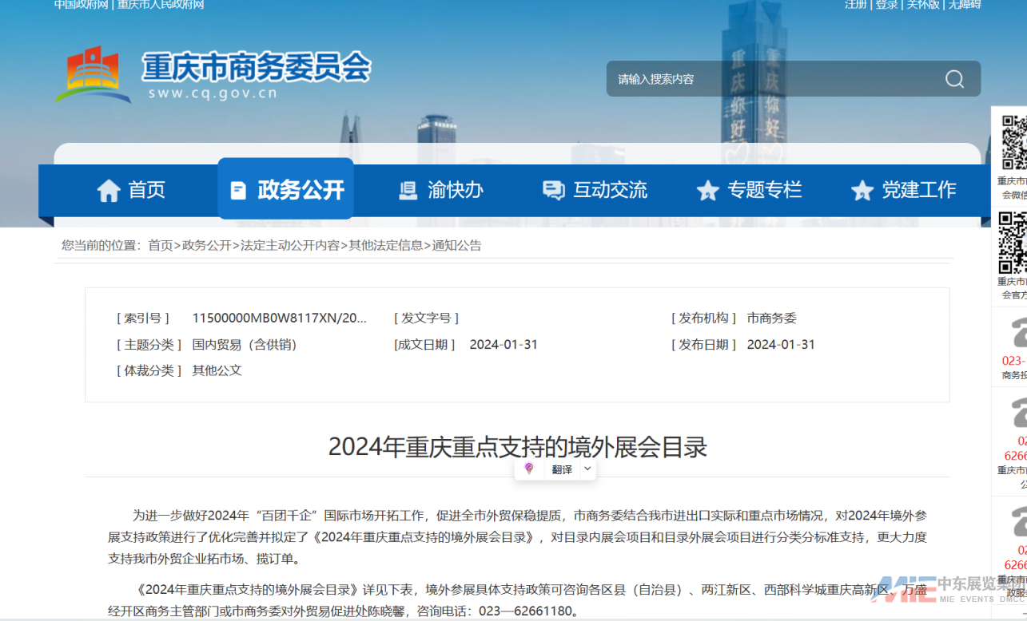The image size is (1027, 621).
Task: Click the 专题专栏 star icon
Action: [x=707, y=191]
